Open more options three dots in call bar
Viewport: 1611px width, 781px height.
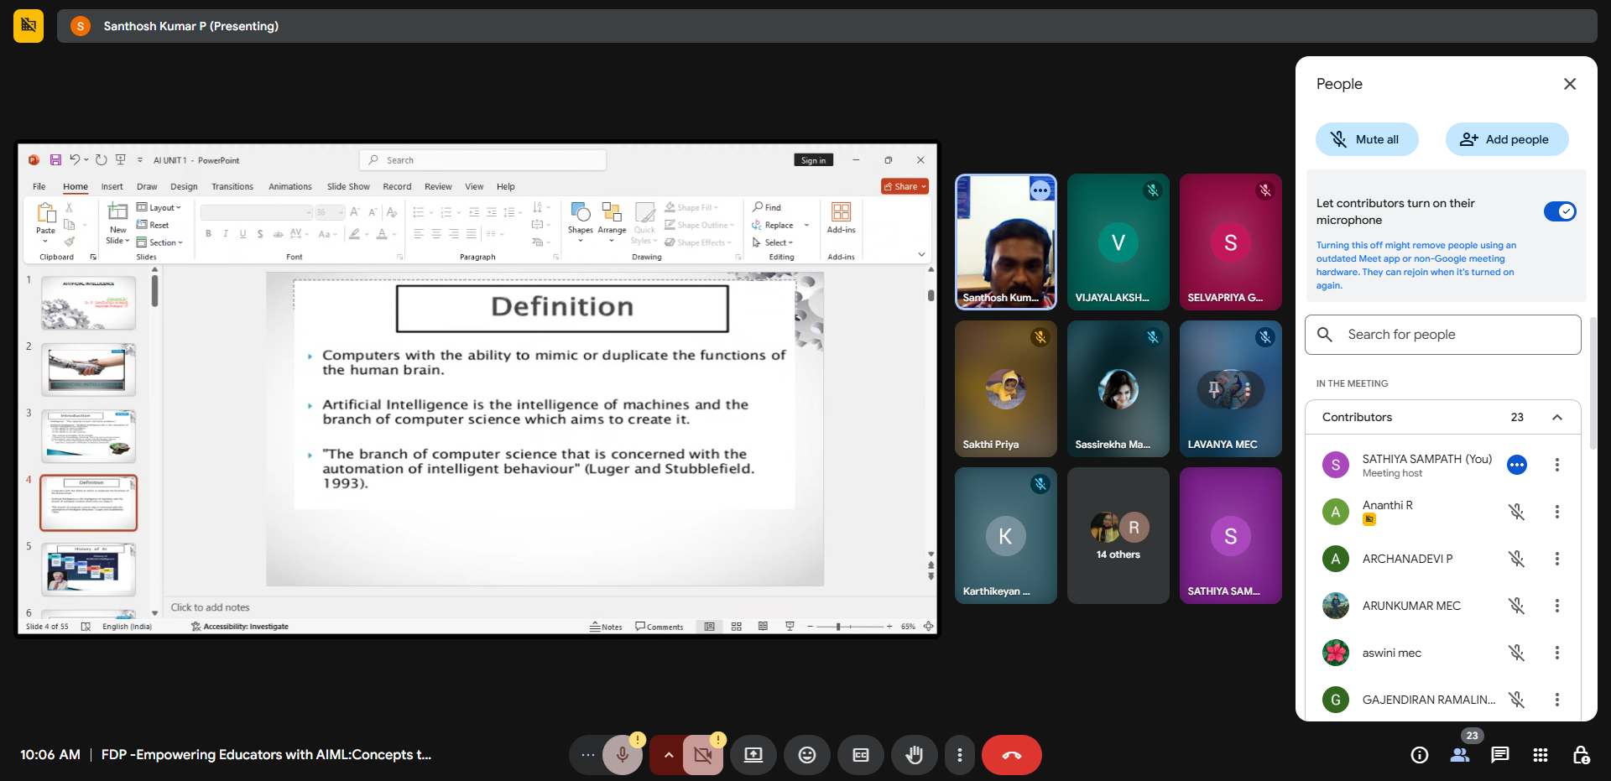pos(960,755)
